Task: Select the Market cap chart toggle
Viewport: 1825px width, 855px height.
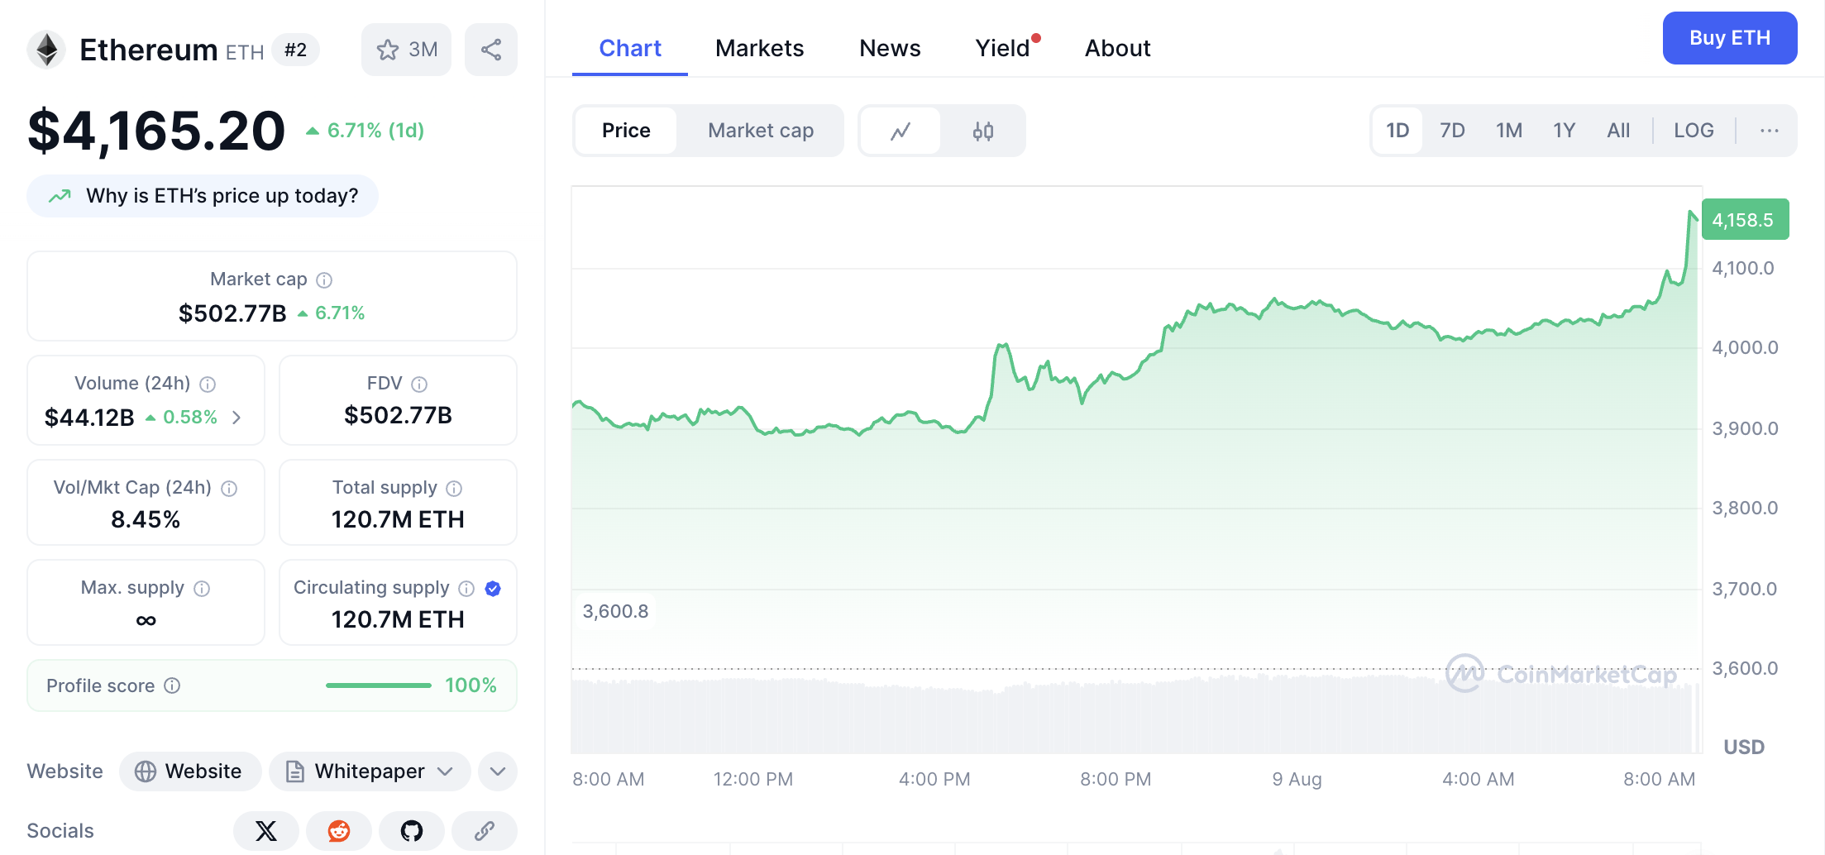Action: (x=761, y=131)
